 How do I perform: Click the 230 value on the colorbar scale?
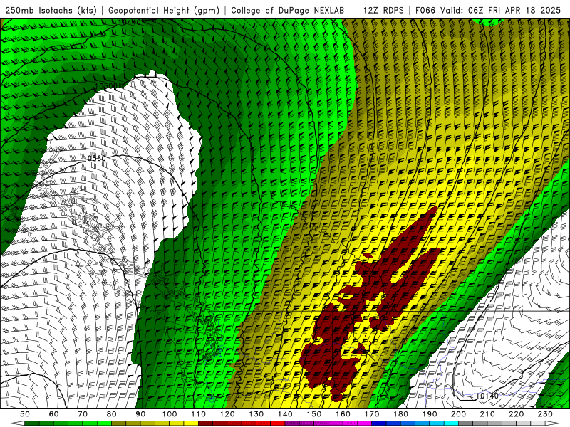545,414
